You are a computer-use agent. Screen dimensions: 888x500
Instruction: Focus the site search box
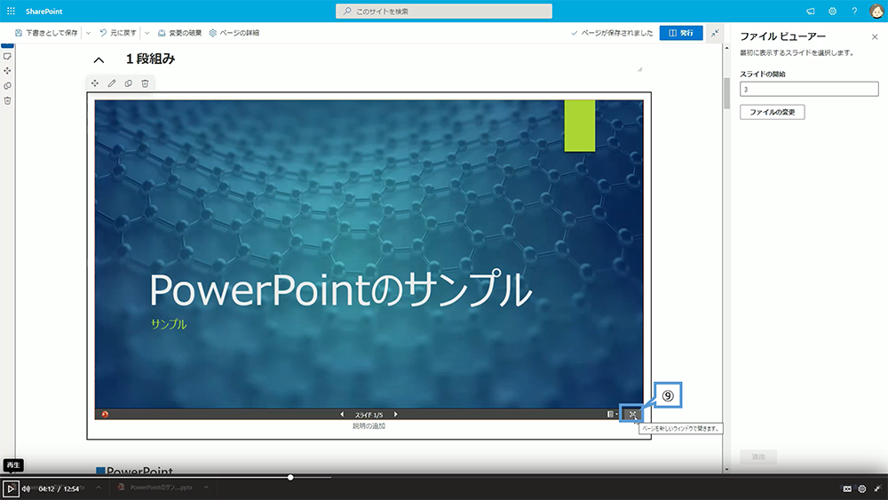443,12
